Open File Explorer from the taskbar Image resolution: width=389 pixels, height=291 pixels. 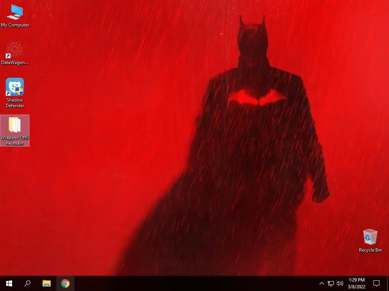46,283
